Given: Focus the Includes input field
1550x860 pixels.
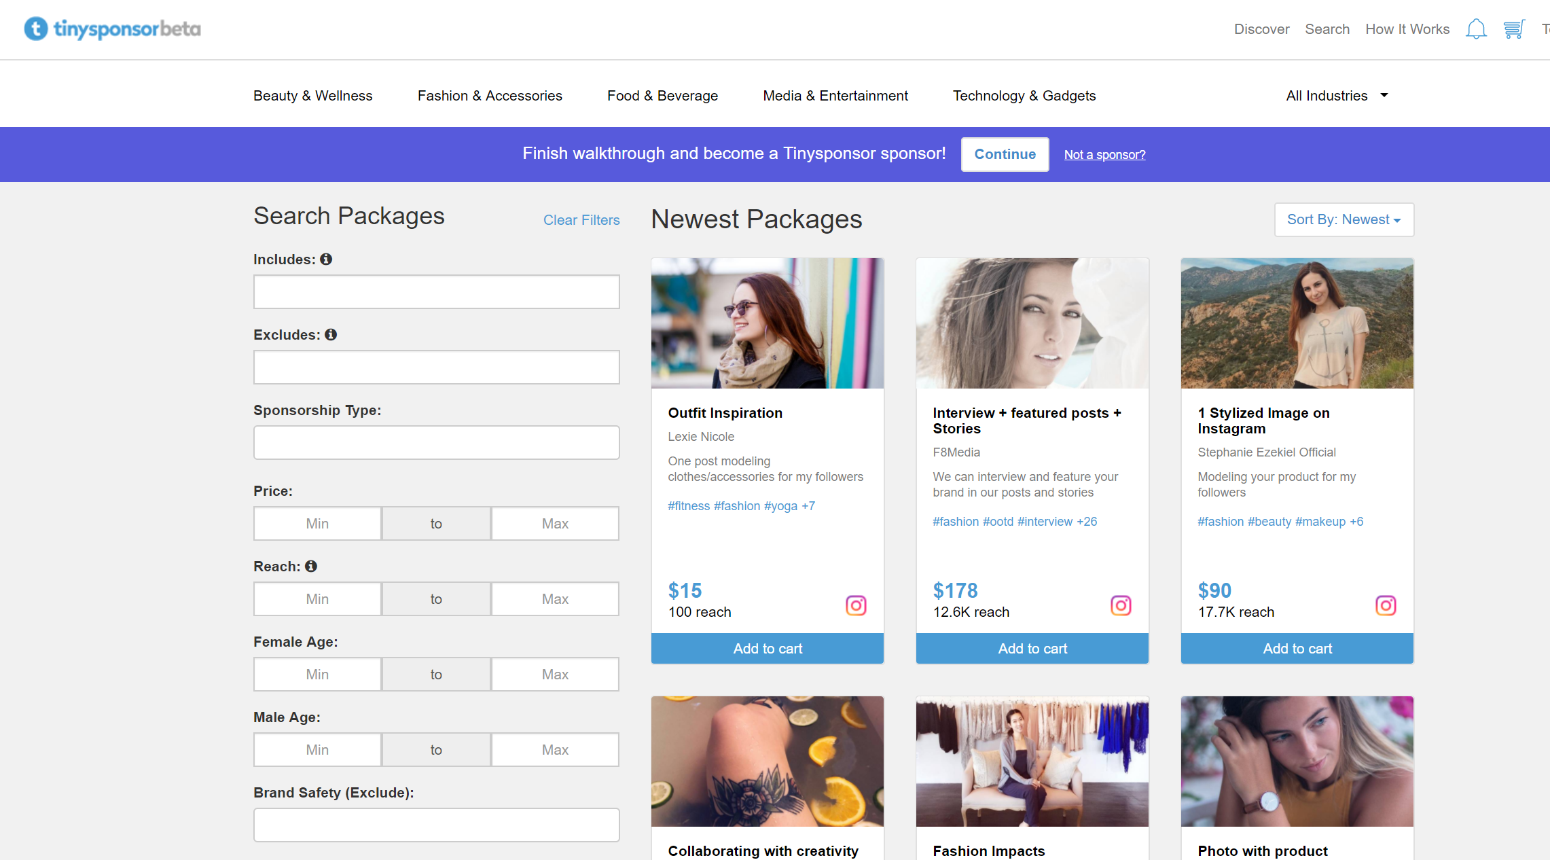Looking at the screenshot, I should pos(436,291).
